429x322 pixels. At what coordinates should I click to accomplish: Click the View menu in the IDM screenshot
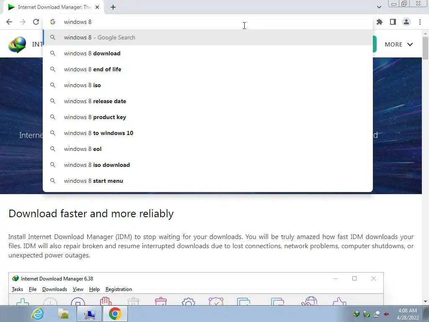pos(78,289)
